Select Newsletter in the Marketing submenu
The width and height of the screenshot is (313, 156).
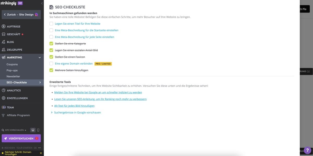[13, 76]
